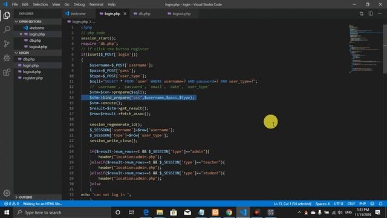The width and height of the screenshot is (387, 218).
Task: Open the Debug view in activity bar
Action: [x=7, y=58]
